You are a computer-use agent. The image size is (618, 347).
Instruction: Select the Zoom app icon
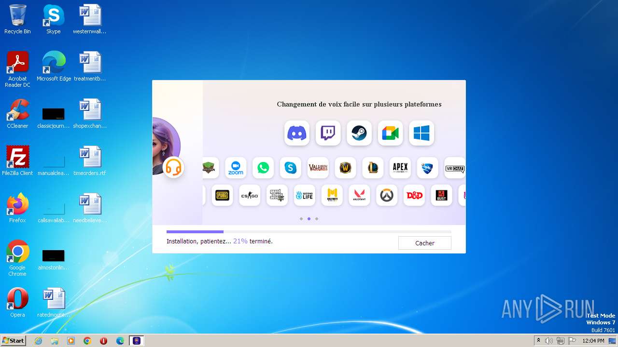pyautogui.click(x=236, y=168)
